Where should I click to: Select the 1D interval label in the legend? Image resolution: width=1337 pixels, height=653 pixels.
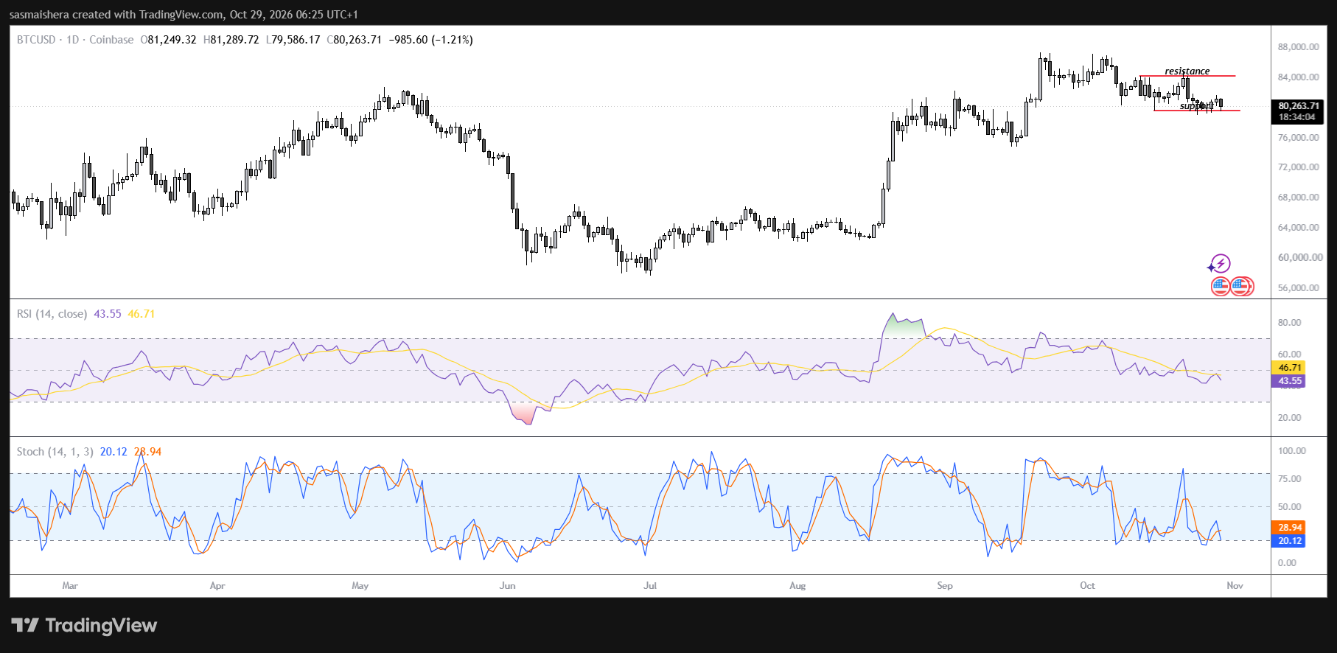tap(72, 40)
